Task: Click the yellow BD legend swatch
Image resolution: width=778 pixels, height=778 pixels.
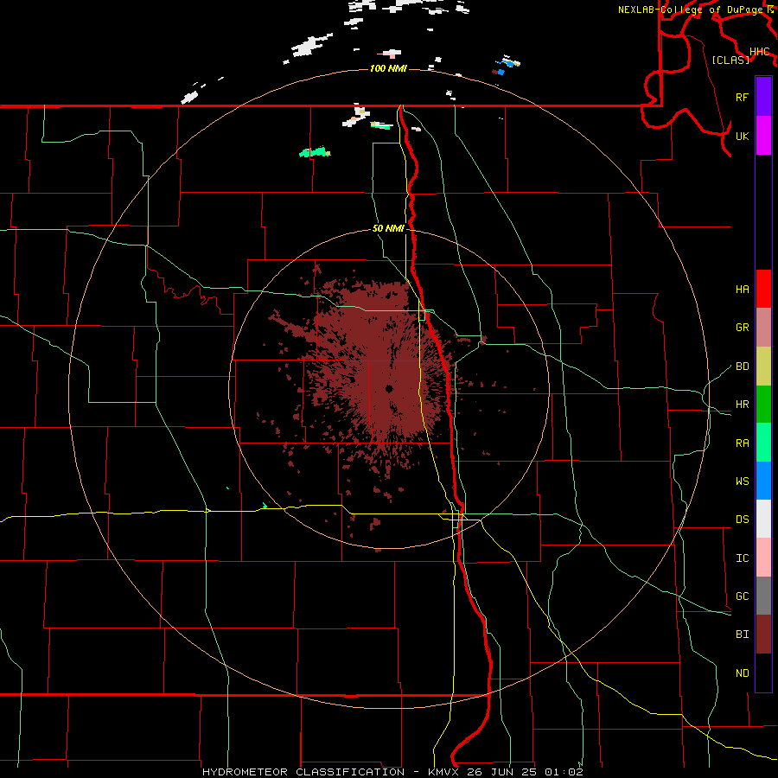Action: (x=763, y=367)
